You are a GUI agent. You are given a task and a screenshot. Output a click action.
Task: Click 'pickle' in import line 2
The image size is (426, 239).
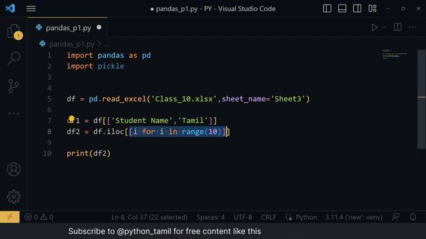pos(111,66)
